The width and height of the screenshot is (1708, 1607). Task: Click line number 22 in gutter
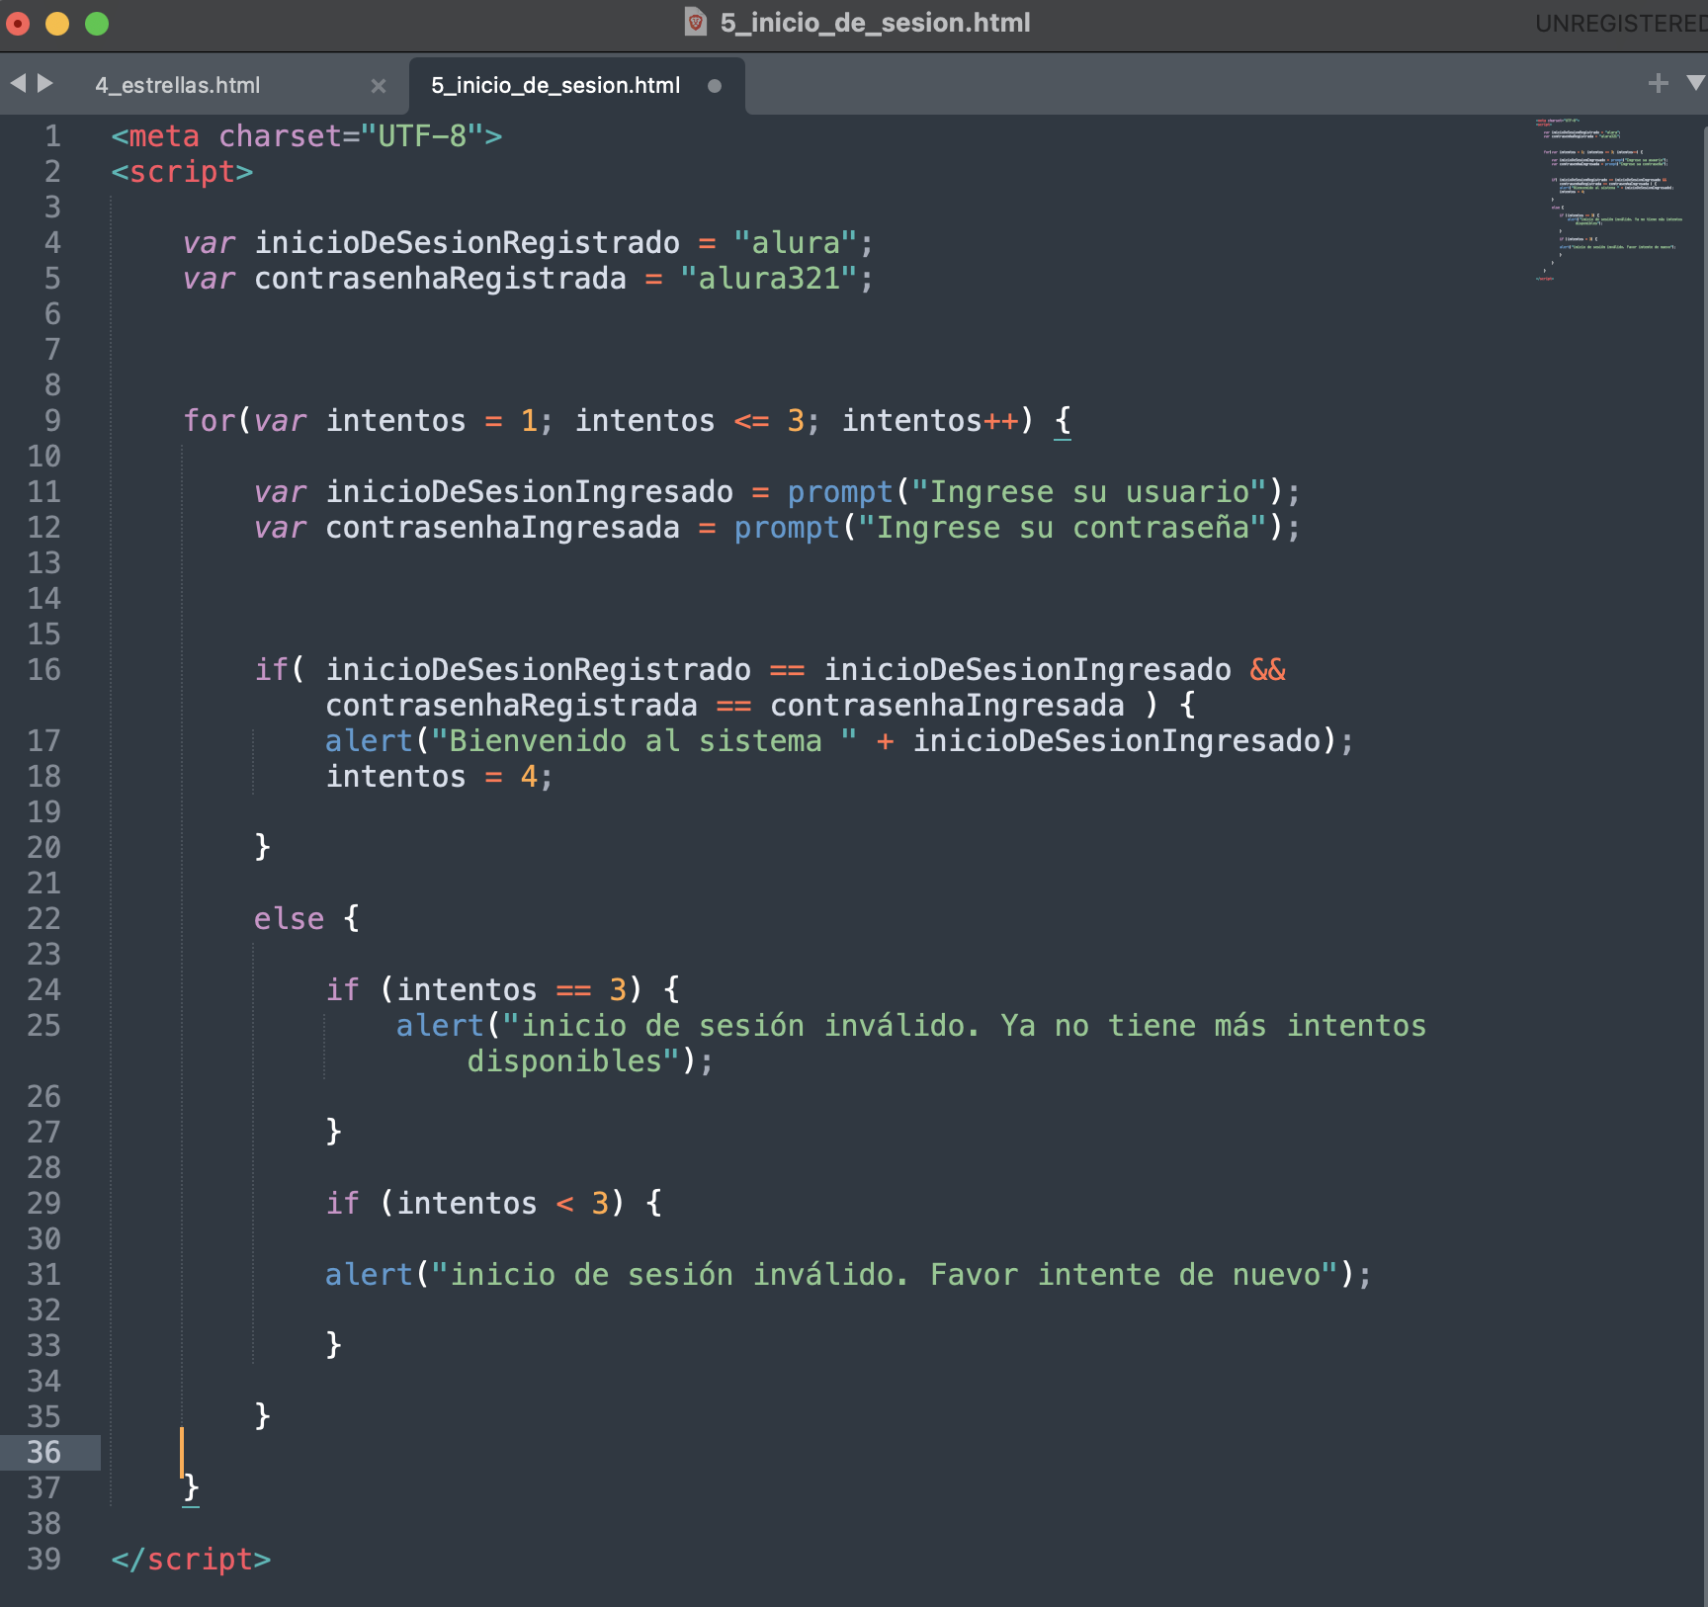click(43, 919)
